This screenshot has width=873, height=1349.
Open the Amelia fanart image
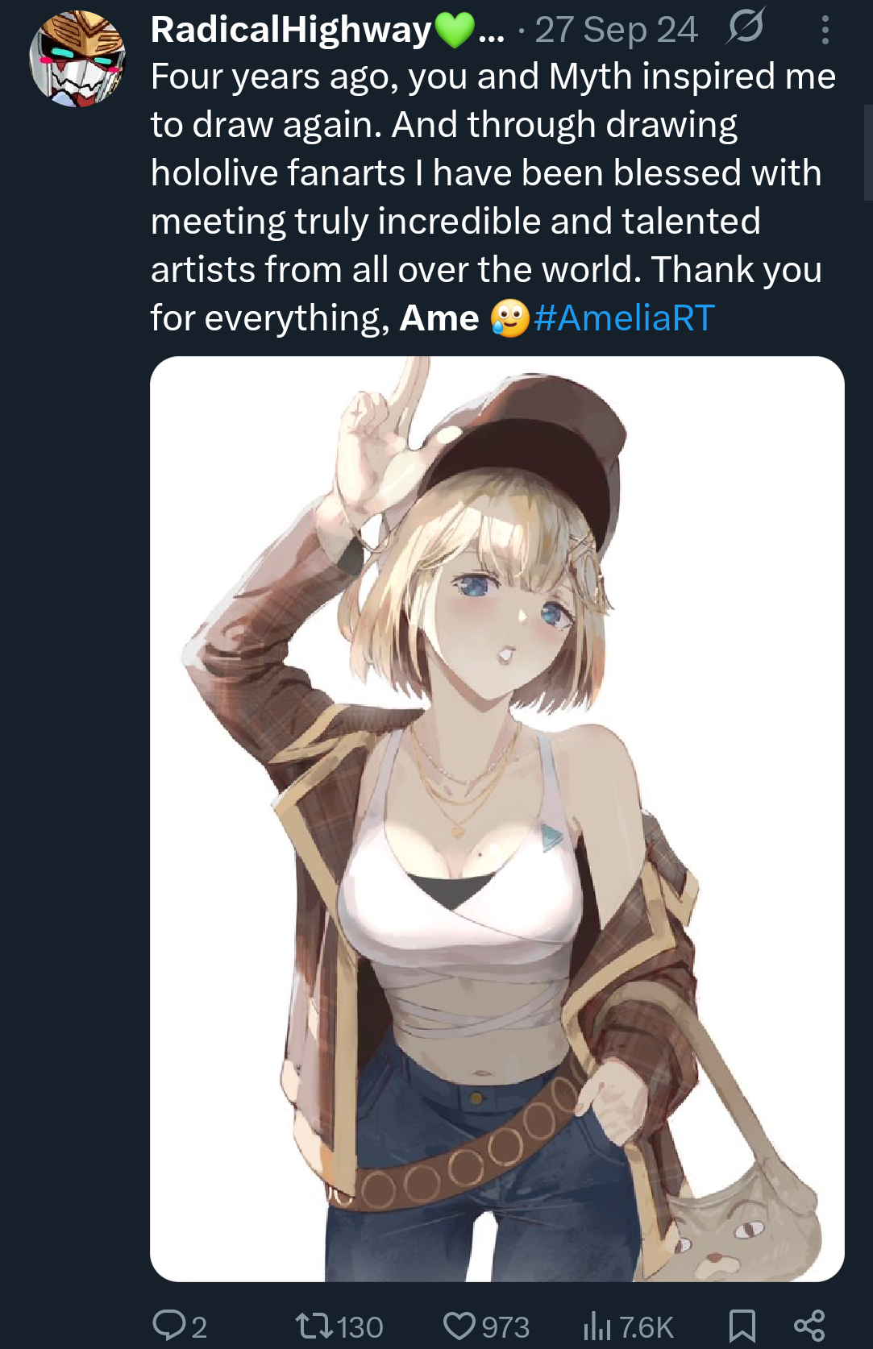tap(497, 819)
